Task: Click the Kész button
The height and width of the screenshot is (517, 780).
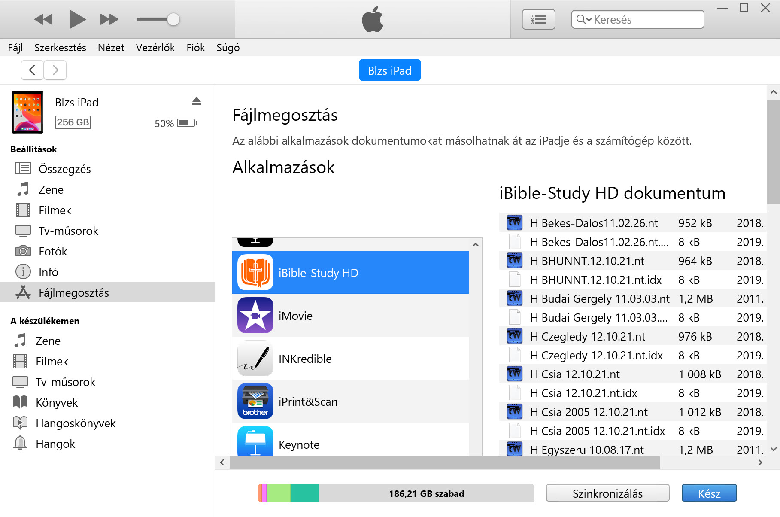Action: [x=709, y=493]
